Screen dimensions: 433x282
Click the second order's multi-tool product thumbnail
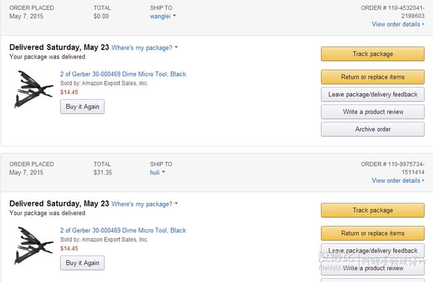33,246
